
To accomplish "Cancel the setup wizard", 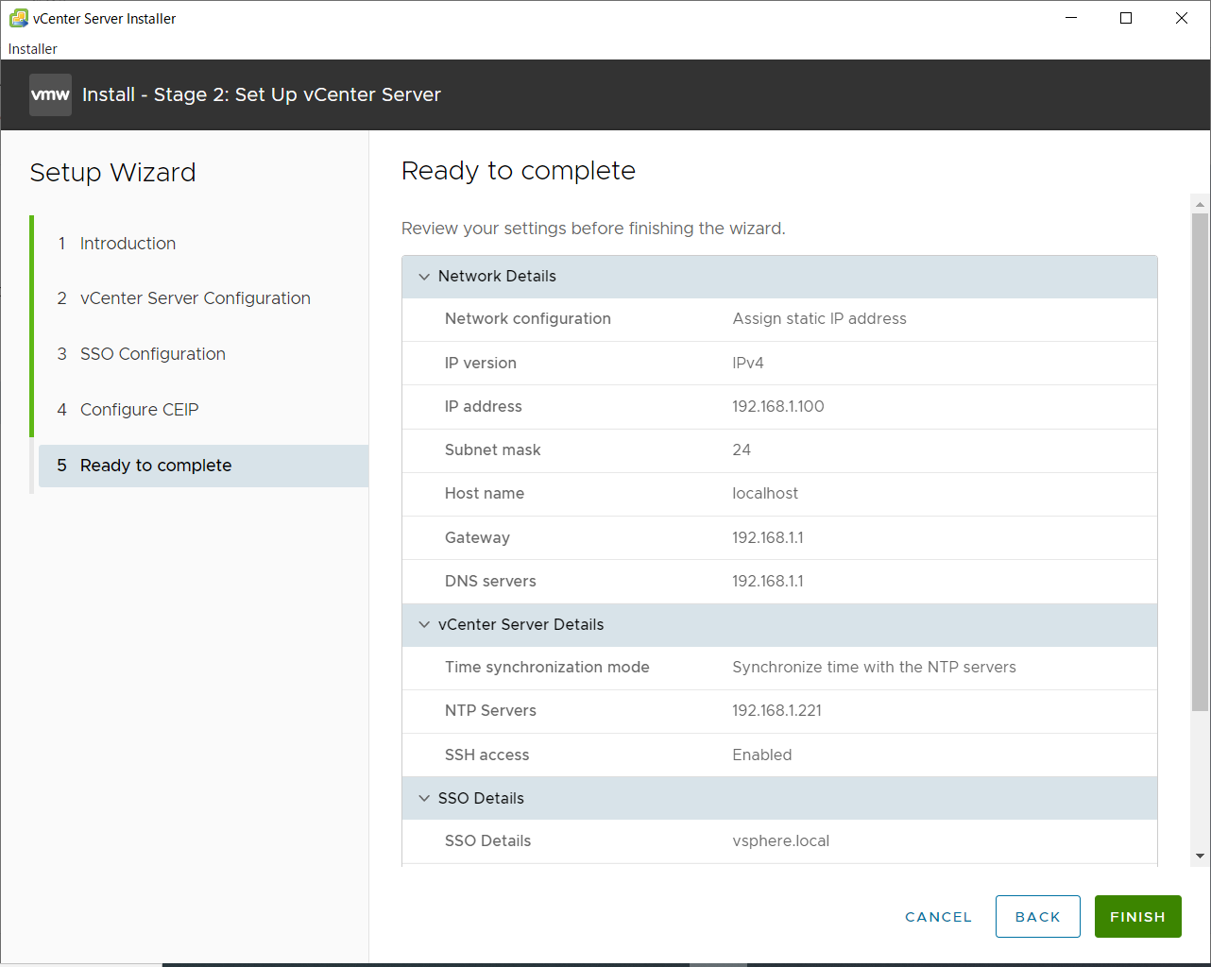I will pos(938,917).
